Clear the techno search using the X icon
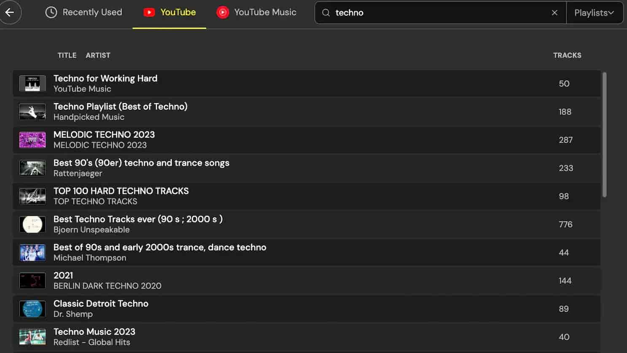This screenshot has height=353, width=627. pos(554,13)
